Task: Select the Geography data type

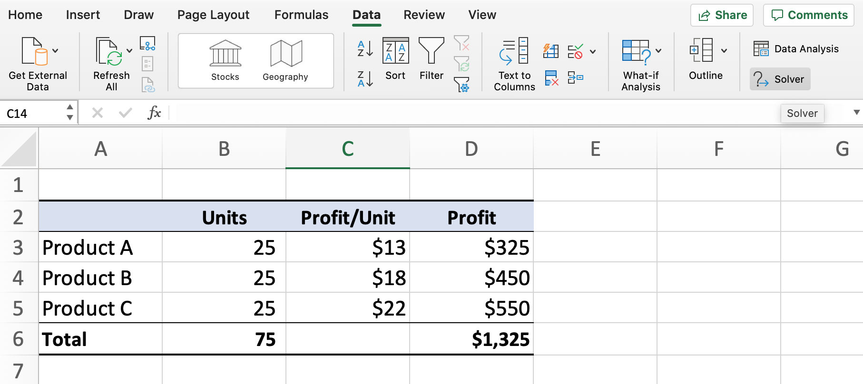Action: [x=285, y=61]
